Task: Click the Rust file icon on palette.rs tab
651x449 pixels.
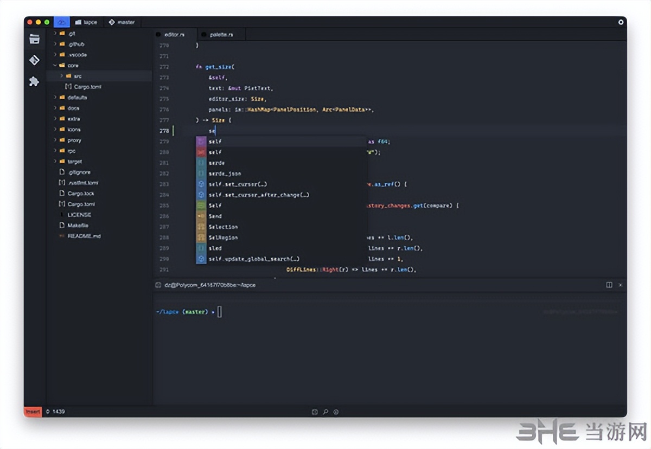Action: point(205,34)
